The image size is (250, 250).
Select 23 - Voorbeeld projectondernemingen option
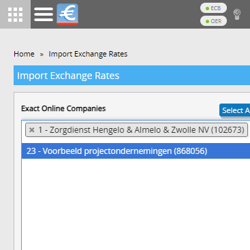pos(136,151)
